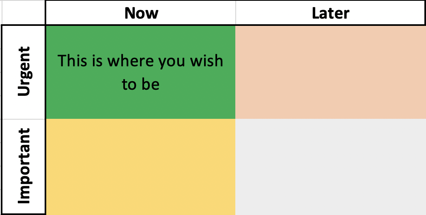This screenshot has width=426, height=215.
Task: Select the yellow quadrant cell
Action: pos(140,167)
